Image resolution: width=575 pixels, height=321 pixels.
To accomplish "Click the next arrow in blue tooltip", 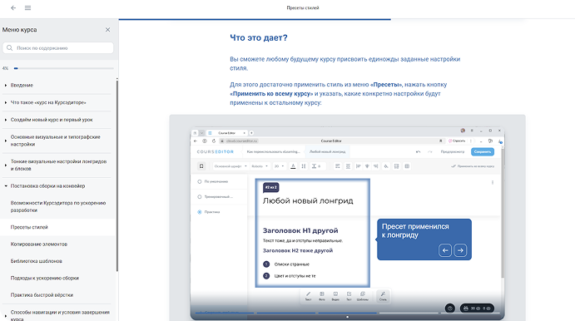I will point(460,250).
